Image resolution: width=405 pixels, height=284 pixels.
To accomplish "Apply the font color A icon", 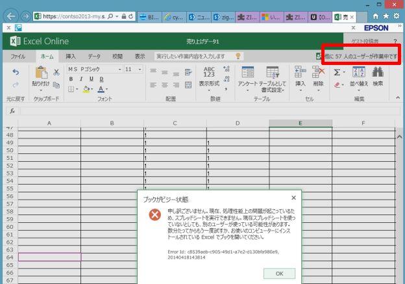I will click(101, 89).
